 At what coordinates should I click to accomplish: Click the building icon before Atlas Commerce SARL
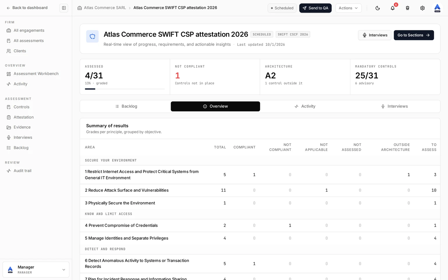[x=80, y=8]
